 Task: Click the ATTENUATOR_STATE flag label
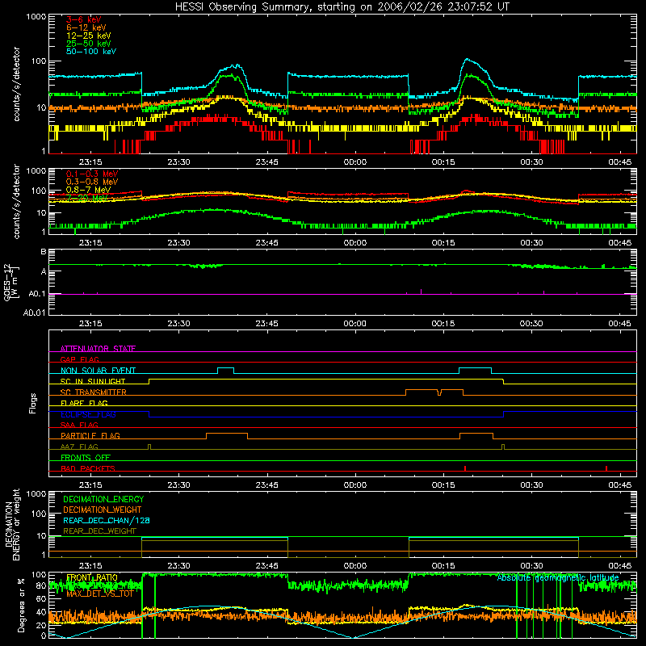pos(98,349)
